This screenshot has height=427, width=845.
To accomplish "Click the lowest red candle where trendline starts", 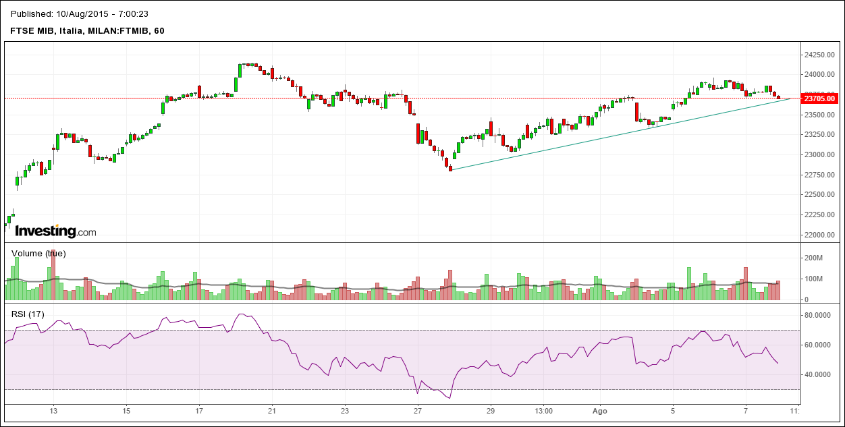I will 450,167.
